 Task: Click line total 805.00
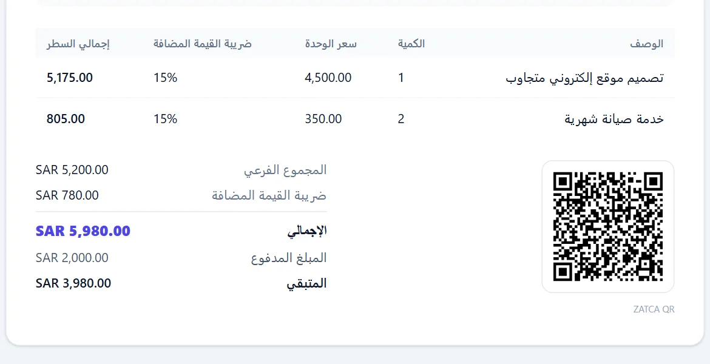click(x=66, y=119)
